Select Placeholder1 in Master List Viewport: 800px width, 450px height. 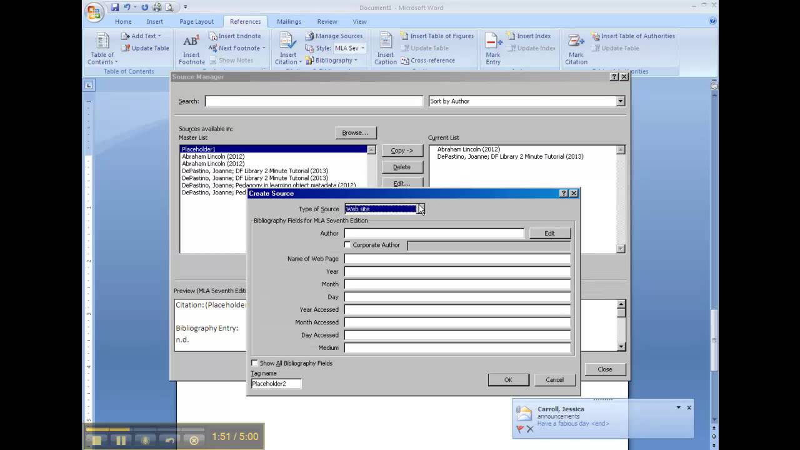coord(273,149)
